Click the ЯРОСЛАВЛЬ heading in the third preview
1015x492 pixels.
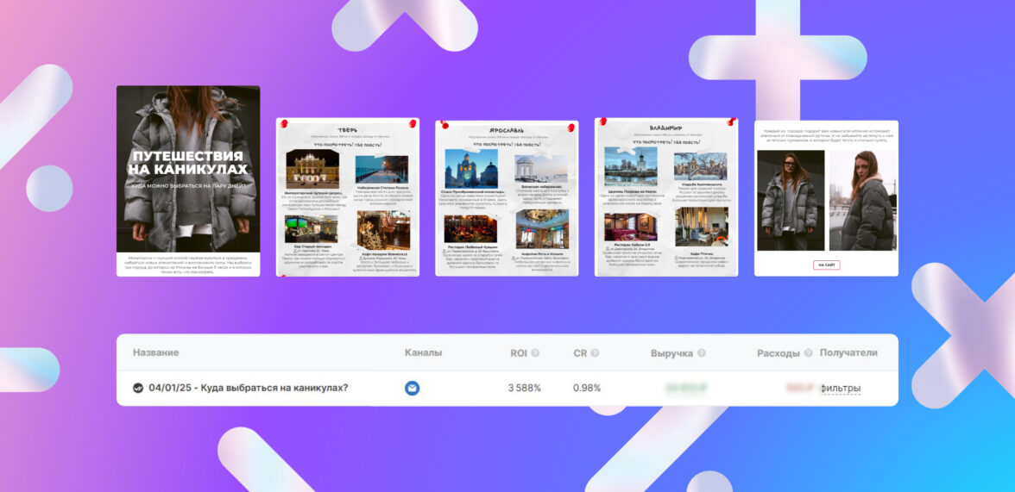(507, 129)
